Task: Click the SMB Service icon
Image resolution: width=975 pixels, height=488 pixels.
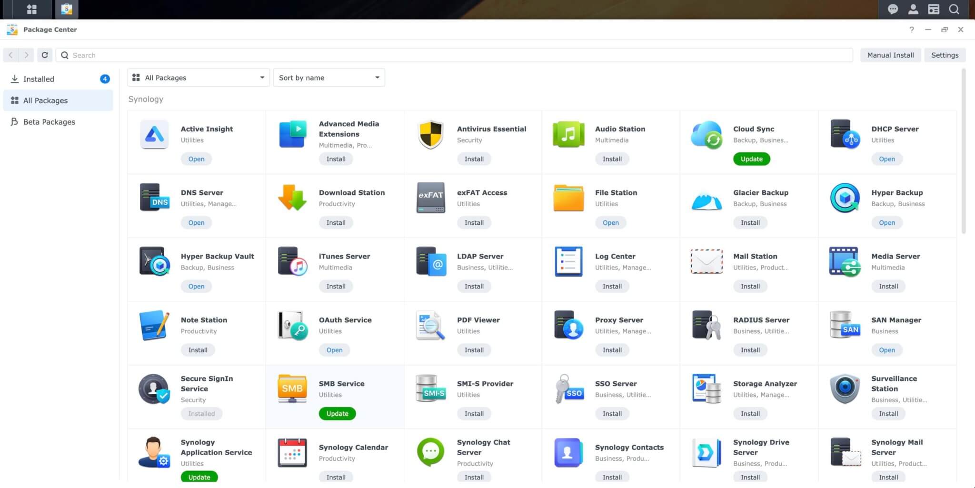Action: (x=292, y=388)
